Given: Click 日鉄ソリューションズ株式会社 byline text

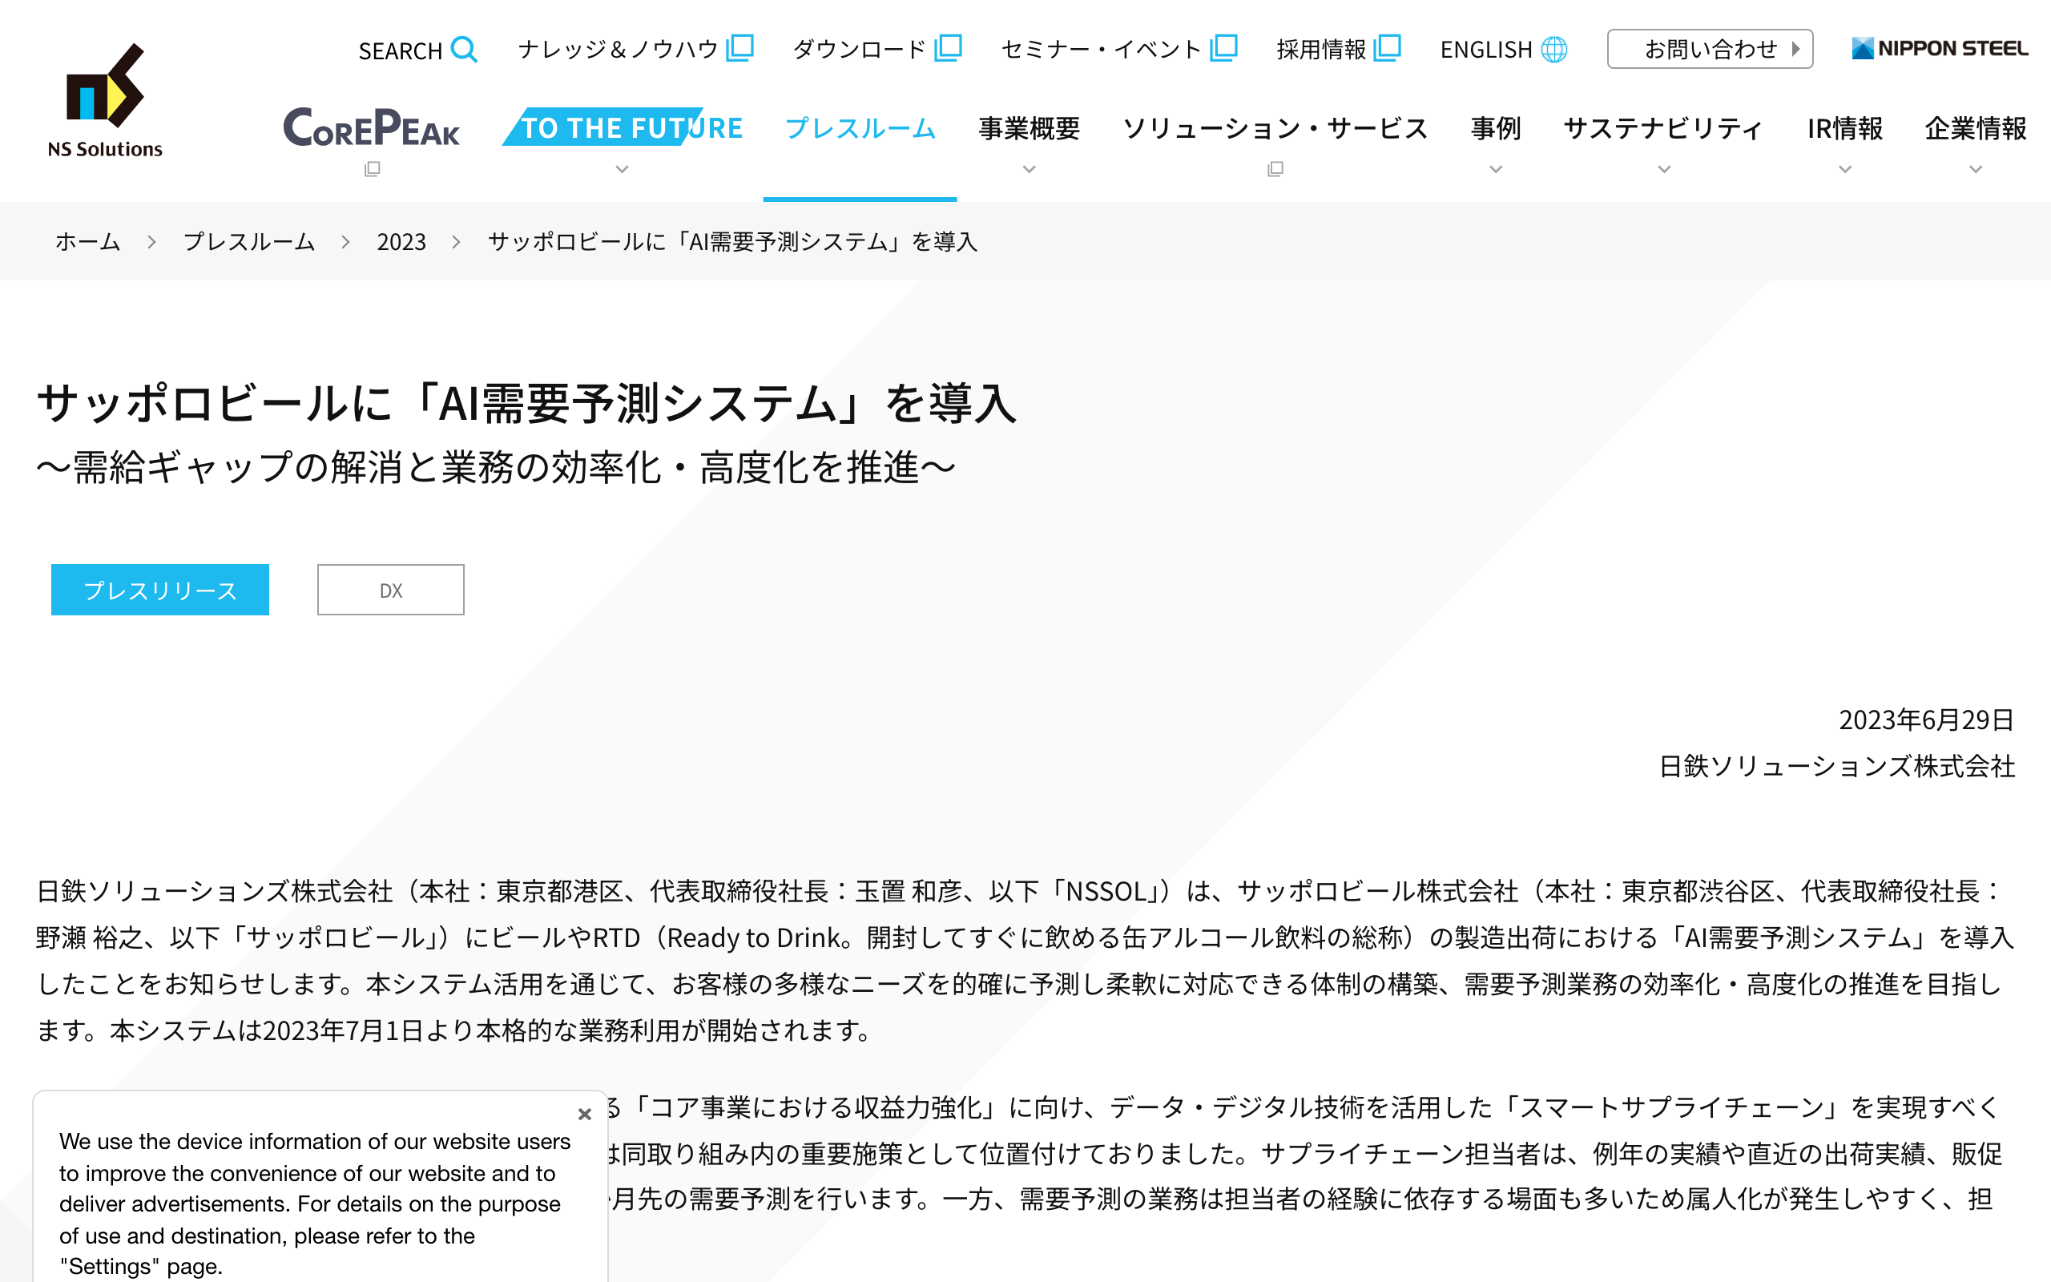Looking at the screenshot, I should coord(1836,767).
